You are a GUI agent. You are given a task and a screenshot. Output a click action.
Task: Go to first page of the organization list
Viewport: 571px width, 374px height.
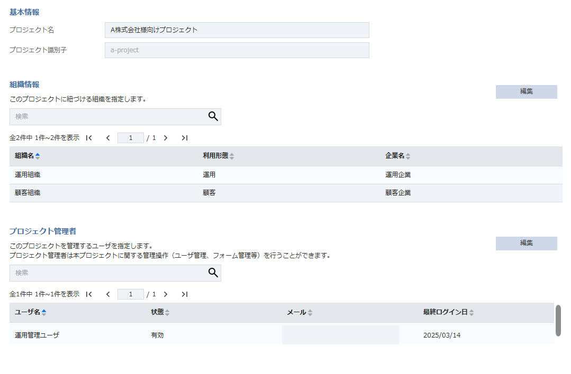[89, 138]
